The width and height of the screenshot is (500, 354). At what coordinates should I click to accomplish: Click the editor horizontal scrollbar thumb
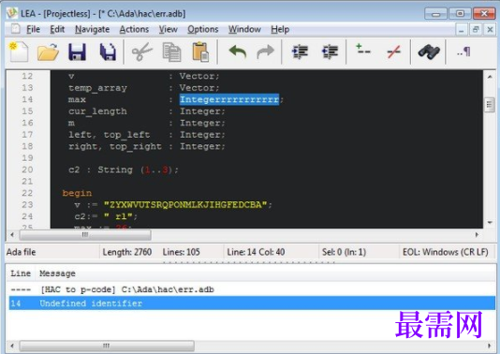click(85, 235)
